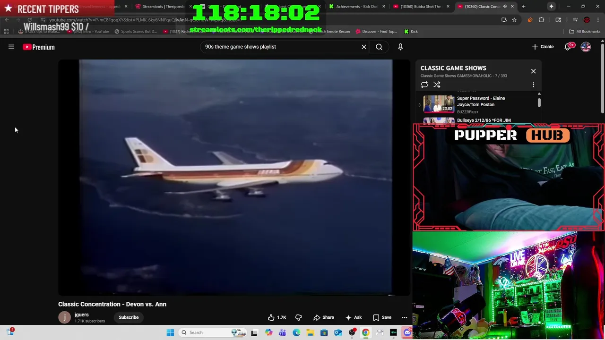
Task: Toggle playlist shuffle
Action: [437, 85]
